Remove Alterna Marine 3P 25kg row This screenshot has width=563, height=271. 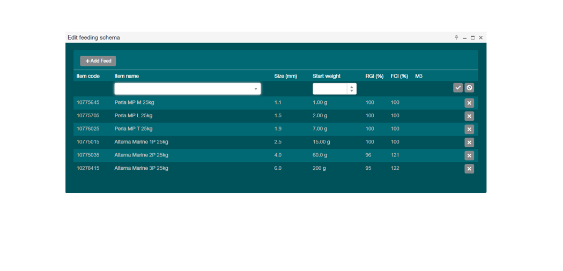pyautogui.click(x=469, y=169)
